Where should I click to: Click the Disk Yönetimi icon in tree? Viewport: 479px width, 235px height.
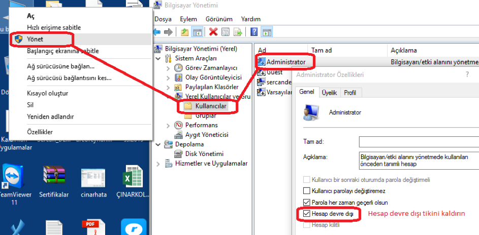178,154
